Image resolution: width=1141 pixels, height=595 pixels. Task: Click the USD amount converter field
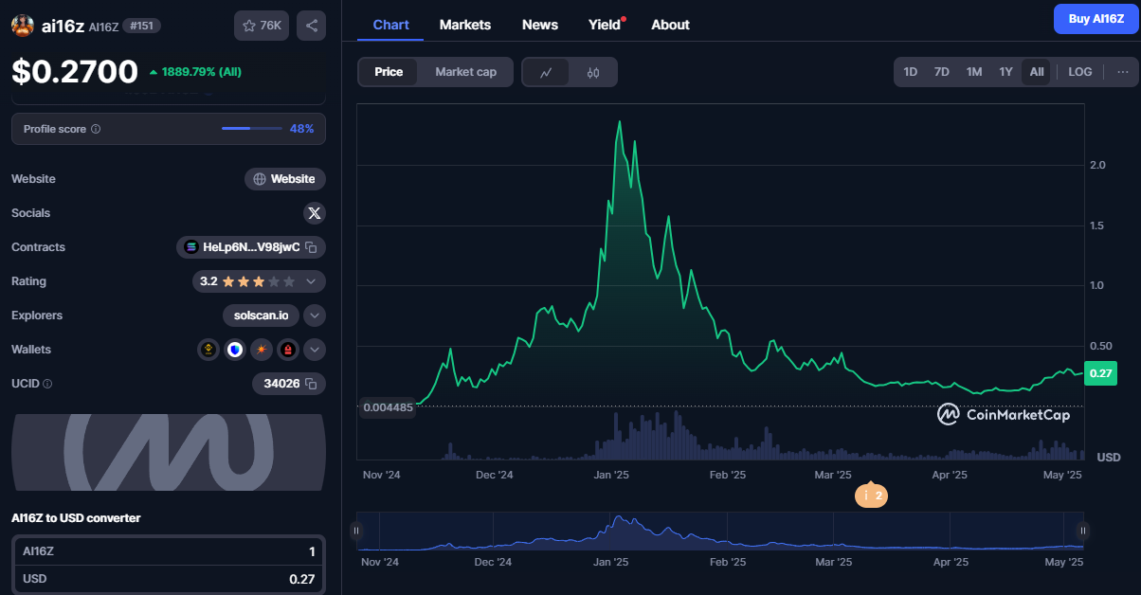(x=168, y=579)
